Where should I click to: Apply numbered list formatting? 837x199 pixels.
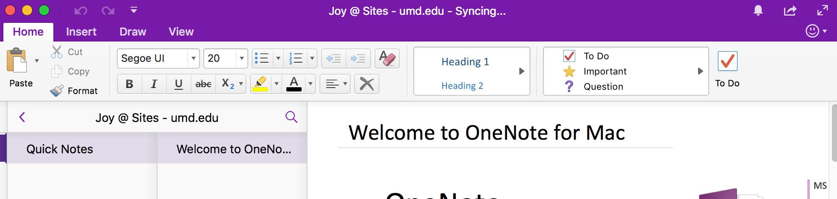296,58
